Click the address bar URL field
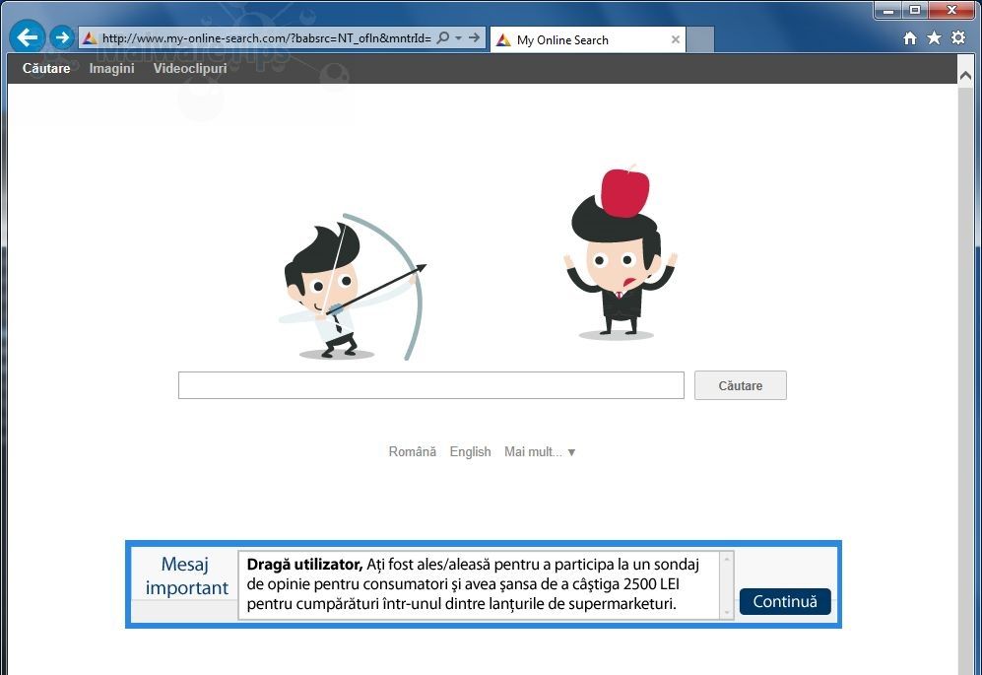This screenshot has width=982, height=675. (266, 38)
